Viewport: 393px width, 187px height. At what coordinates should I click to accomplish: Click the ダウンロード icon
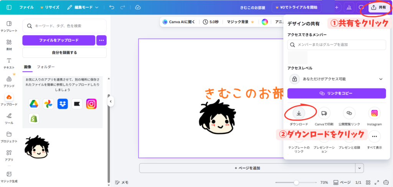[299, 113]
